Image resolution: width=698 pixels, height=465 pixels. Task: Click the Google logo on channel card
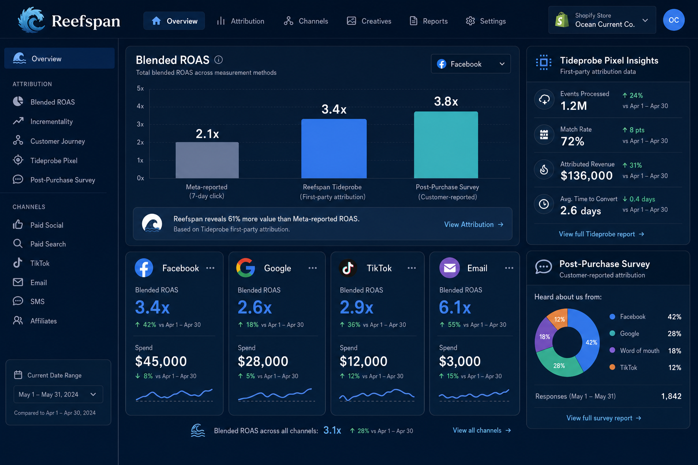coord(246,268)
